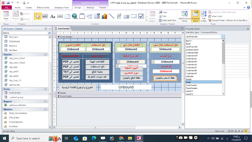
Task: Expand the cmdTransfer object selector dropdown
Action: (223, 37)
